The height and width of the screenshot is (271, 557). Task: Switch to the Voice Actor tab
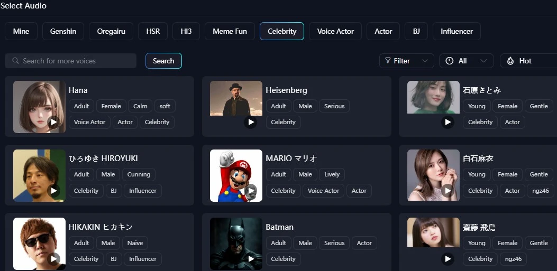(x=335, y=31)
